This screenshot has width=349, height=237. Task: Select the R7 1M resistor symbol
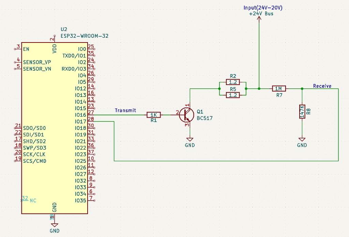click(x=279, y=88)
